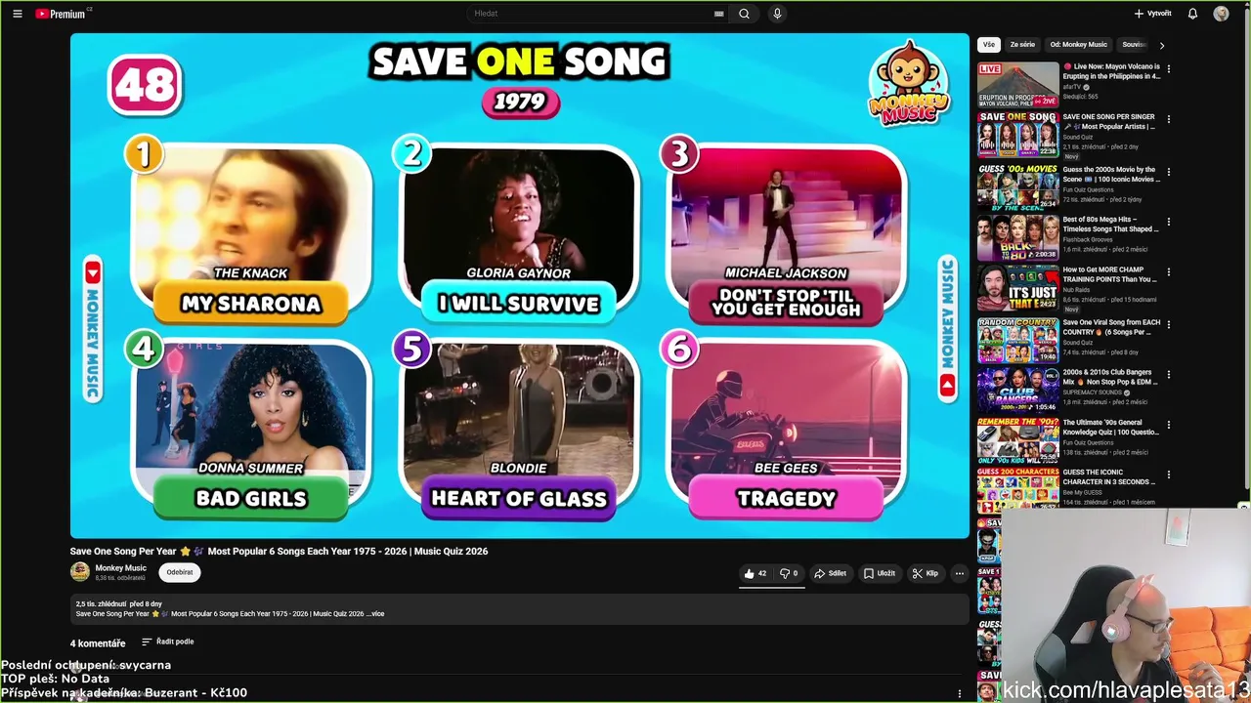This screenshot has width=1251, height=703.
Task: Click the Vytvořit create button
Action: [x=1152, y=14]
